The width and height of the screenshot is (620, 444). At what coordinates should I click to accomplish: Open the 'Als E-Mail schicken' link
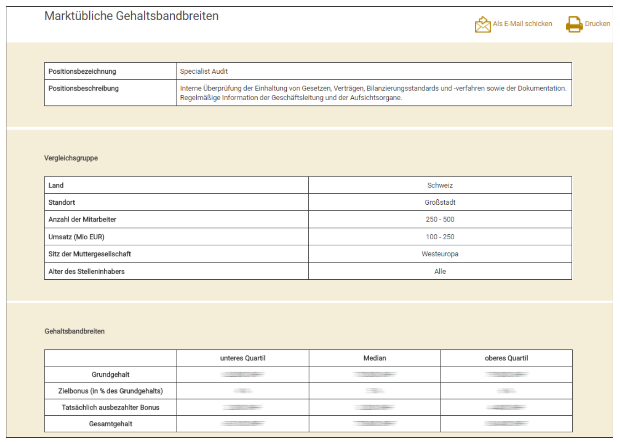pyautogui.click(x=522, y=24)
